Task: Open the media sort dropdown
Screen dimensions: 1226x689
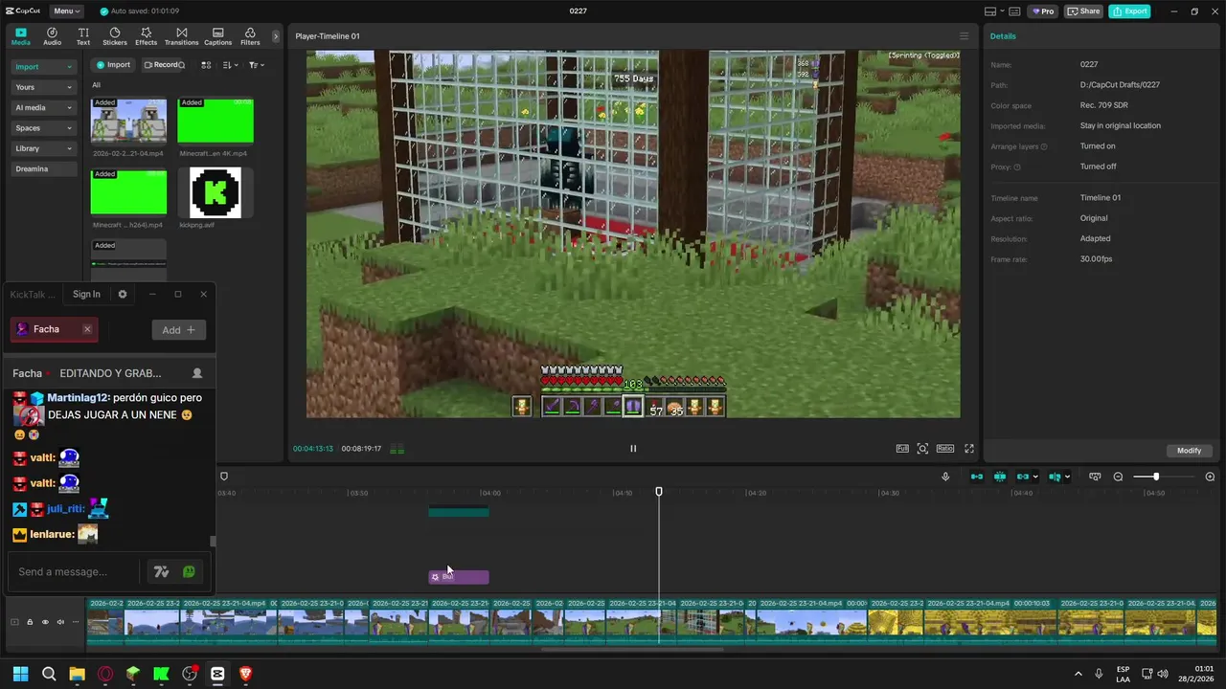Action: coord(230,65)
